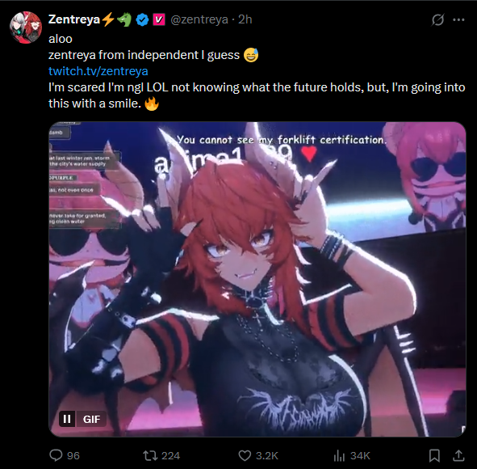Open the twitch.tv/zentreya link
This screenshot has width=477, height=469.
tap(98, 71)
